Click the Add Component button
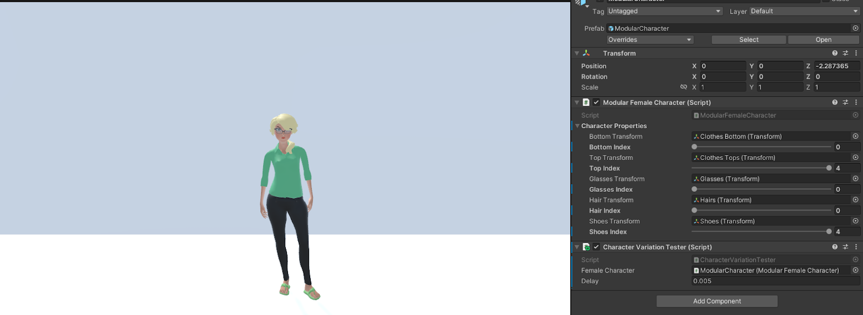This screenshot has height=315, width=863. coord(717,301)
